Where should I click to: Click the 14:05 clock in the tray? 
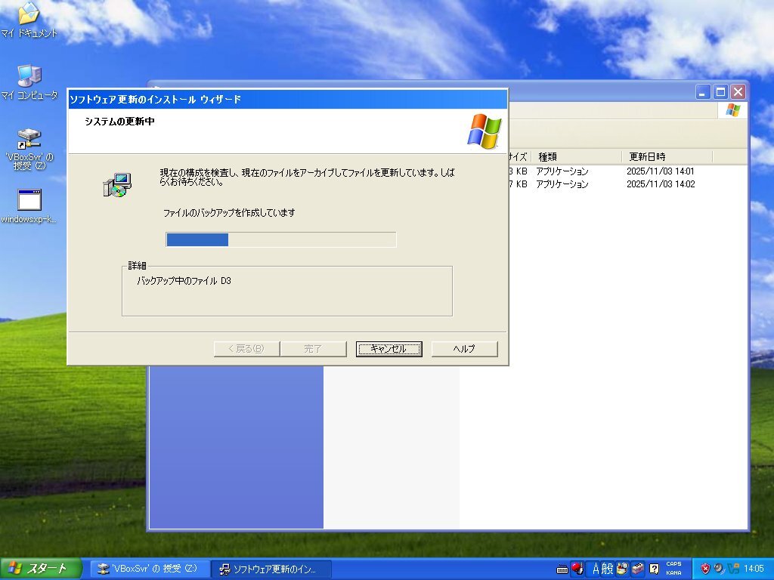click(x=754, y=569)
